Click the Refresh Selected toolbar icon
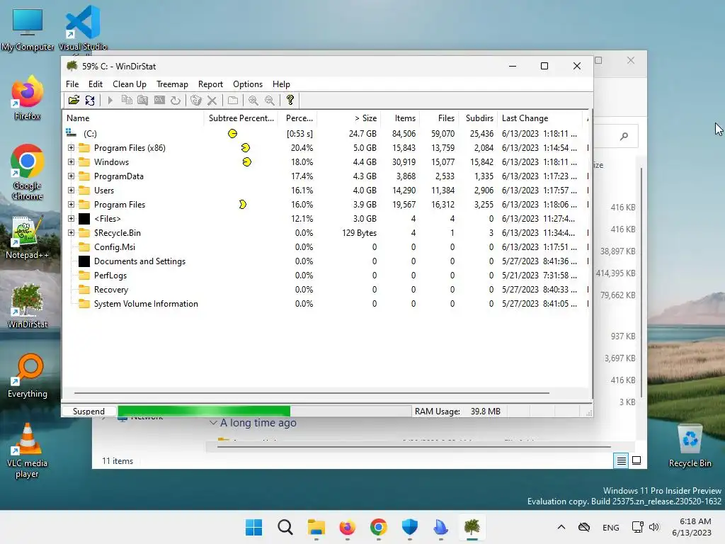 (x=176, y=100)
